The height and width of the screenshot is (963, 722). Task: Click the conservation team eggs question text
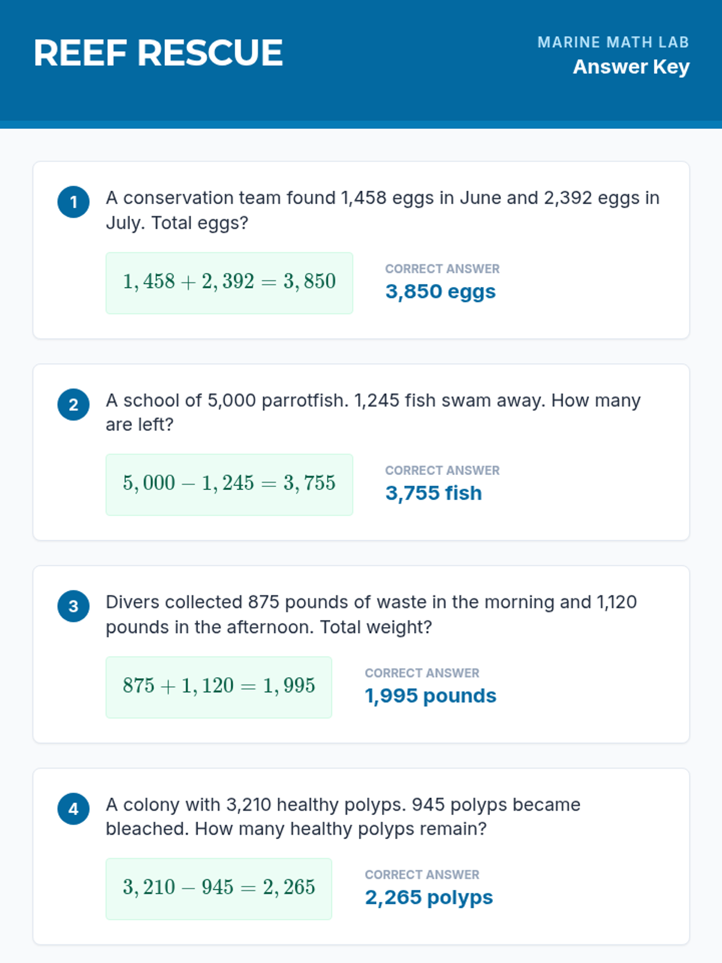point(383,210)
